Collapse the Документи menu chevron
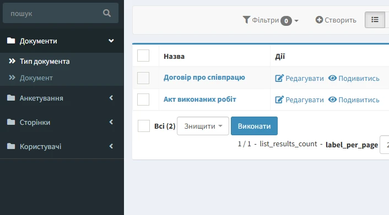The height and width of the screenshot is (215, 389). pos(111,41)
